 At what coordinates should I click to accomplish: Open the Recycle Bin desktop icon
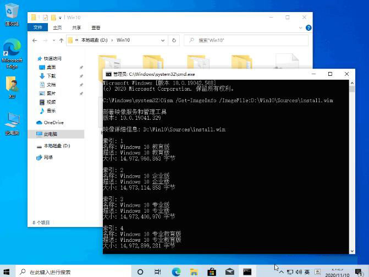pos(12,14)
